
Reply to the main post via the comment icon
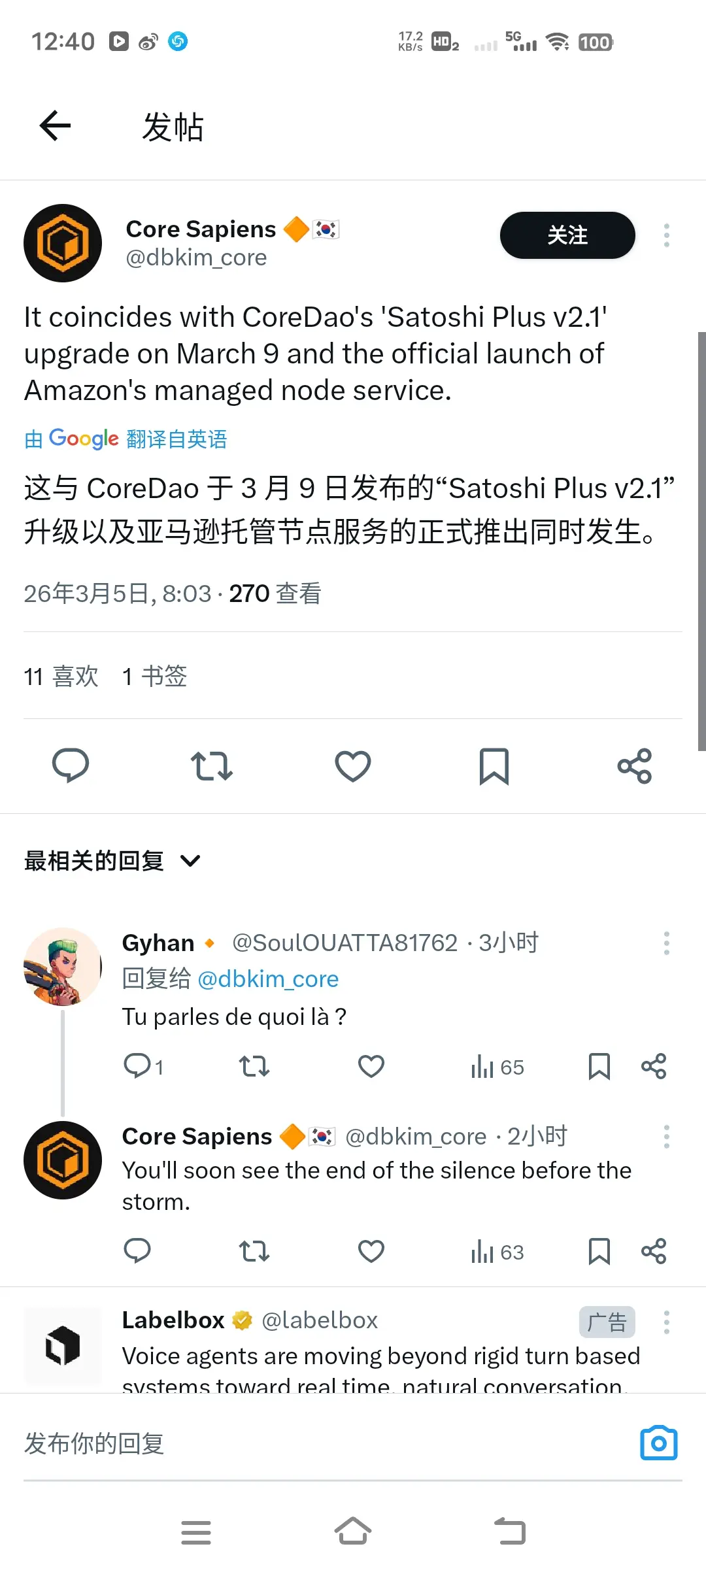pyautogui.click(x=71, y=765)
